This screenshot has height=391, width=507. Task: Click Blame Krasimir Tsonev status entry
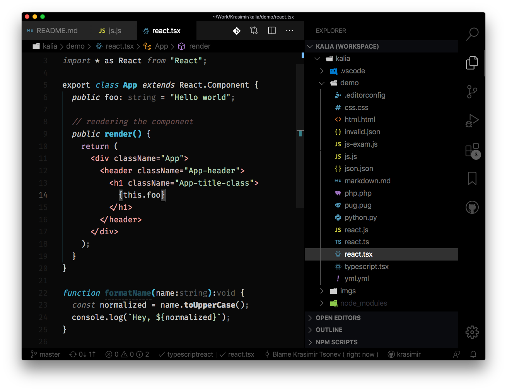coord(321,354)
